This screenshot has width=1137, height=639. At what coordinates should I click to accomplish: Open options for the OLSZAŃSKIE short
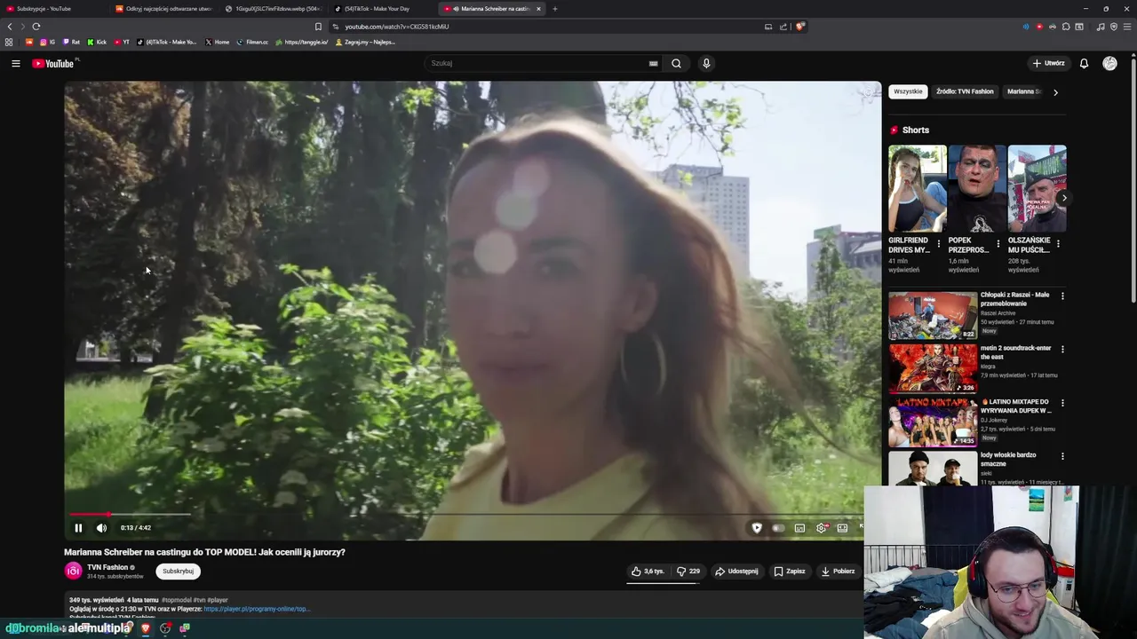pos(1058,243)
